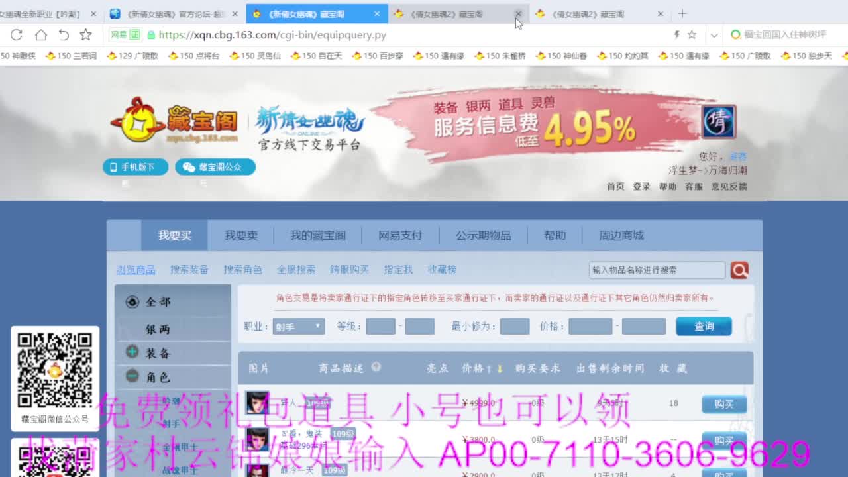Focus the minimum 等级 input field
This screenshot has height=477, width=848.
tap(380, 327)
